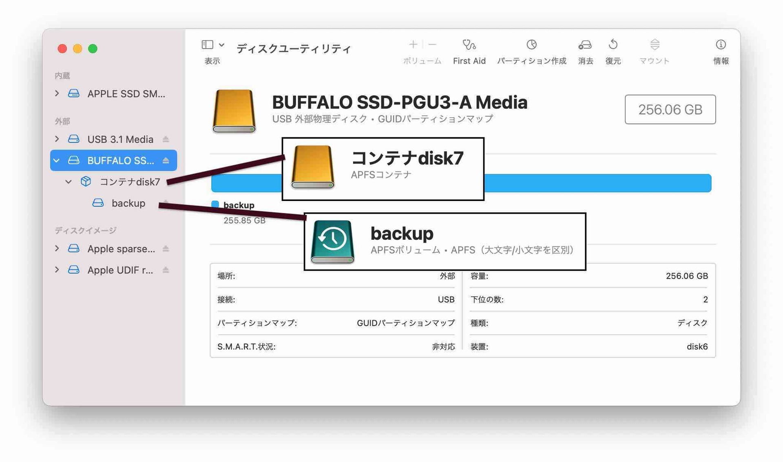Eject USB 3.1 Media
The height and width of the screenshot is (462, 783).
pyautogui.click(x=166, y=139)
